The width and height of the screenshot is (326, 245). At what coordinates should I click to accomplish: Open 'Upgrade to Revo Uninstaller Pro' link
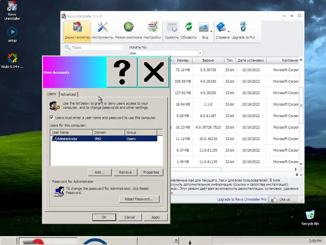tap(242, 199)
